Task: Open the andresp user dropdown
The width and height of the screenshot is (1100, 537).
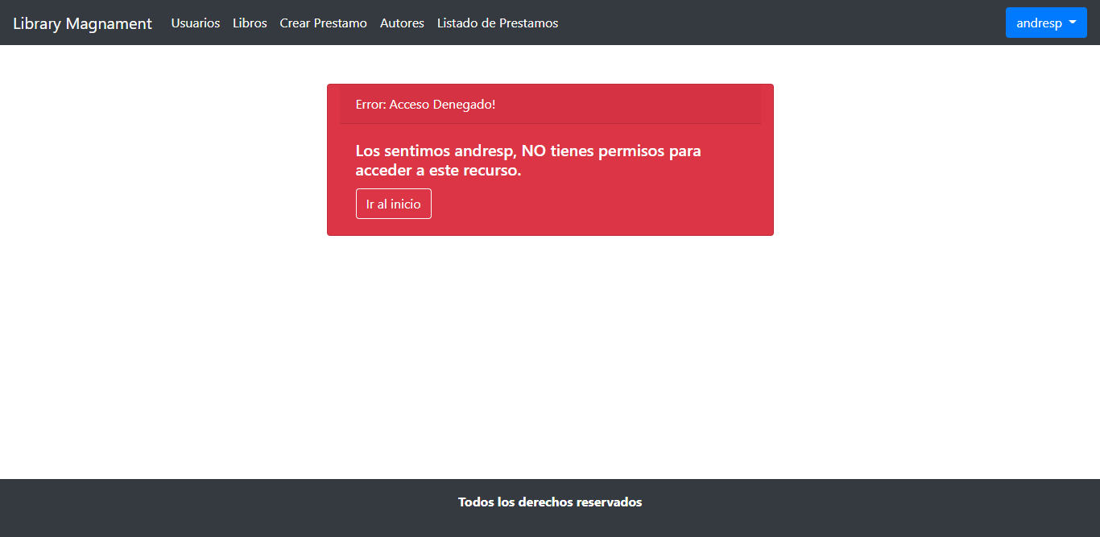Action: pos(1046,23)
